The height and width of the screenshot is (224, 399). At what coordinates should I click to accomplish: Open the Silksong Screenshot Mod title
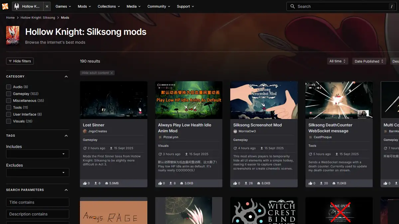(x=258, y=125)
